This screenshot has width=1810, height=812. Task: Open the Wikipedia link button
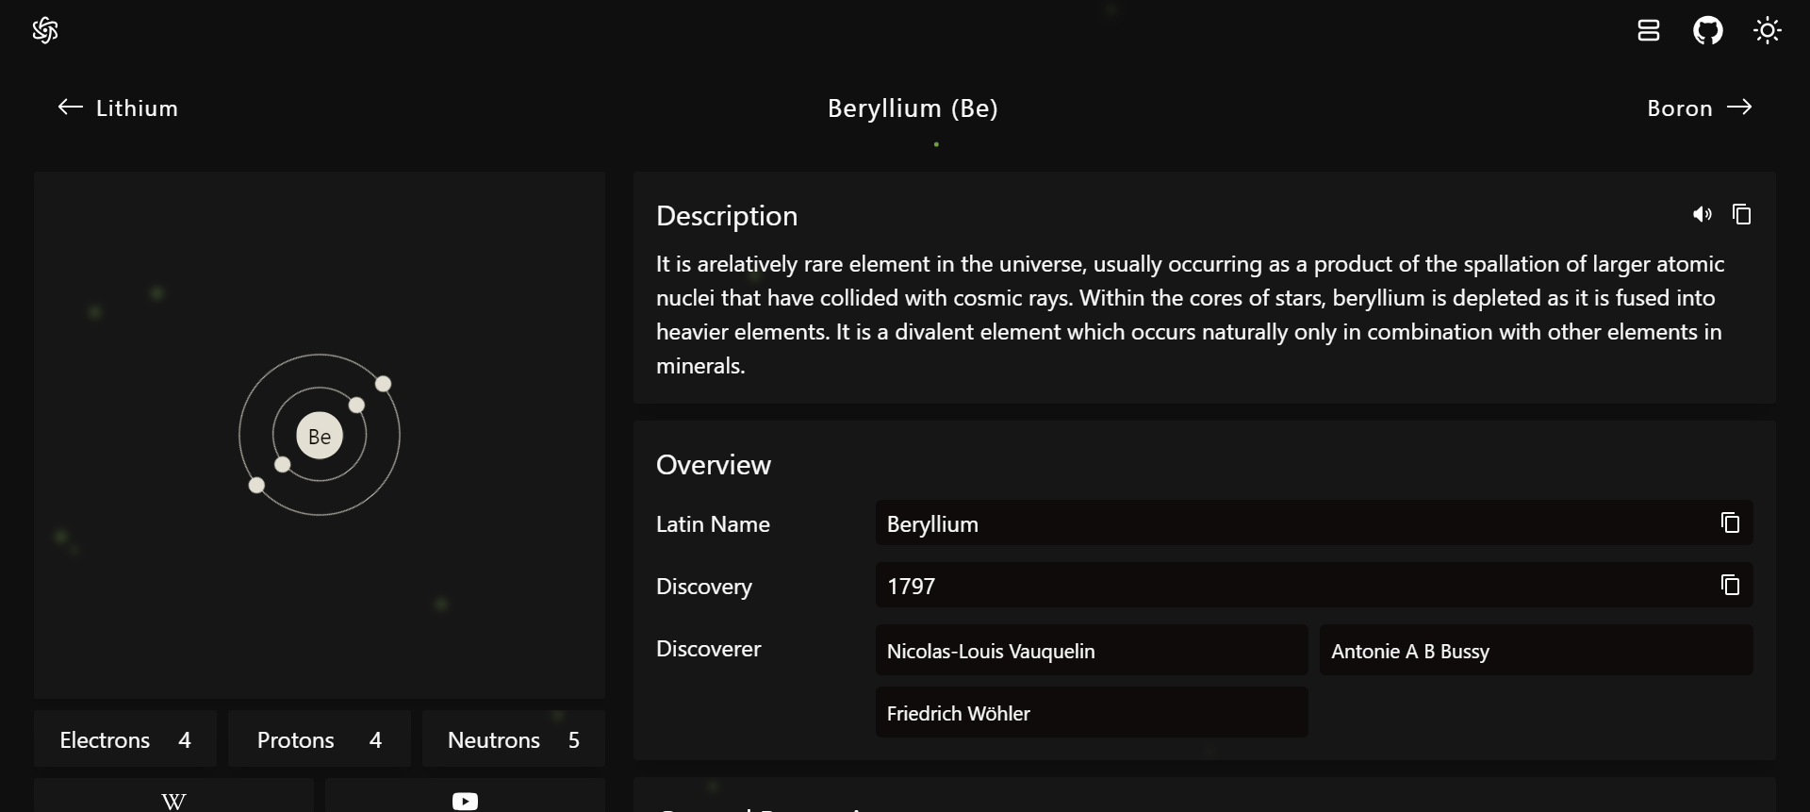pyautogui.click(x=173, y=800)
